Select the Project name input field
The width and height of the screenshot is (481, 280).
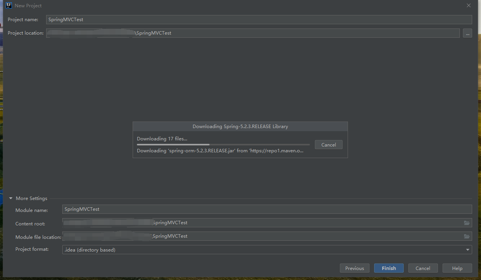click(192, 19)
